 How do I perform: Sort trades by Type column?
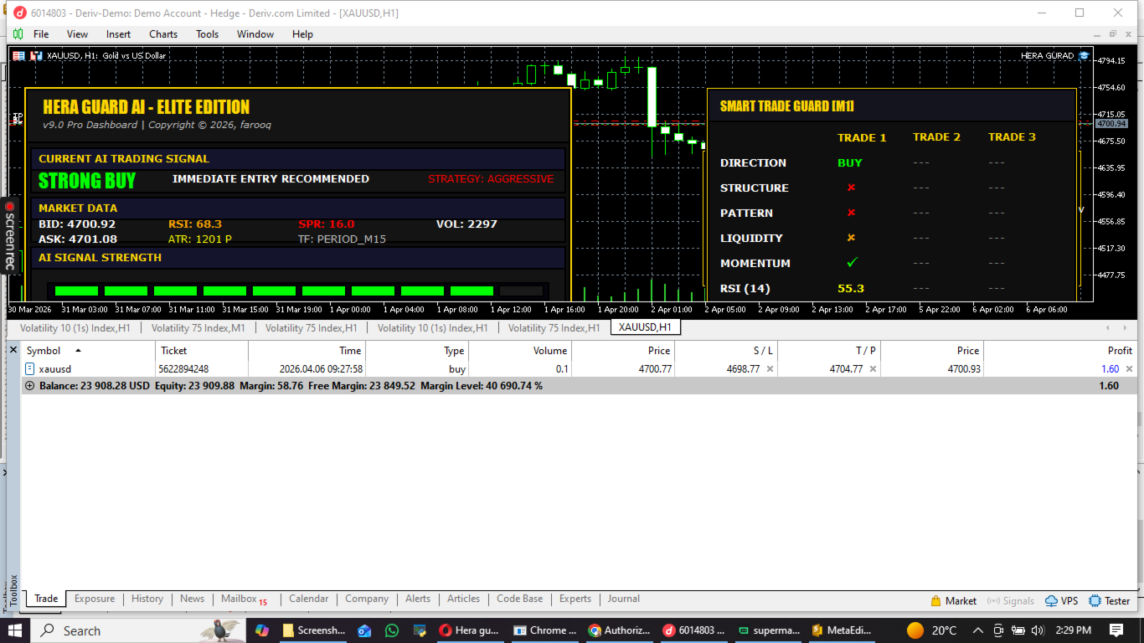(x=417, y=351)
